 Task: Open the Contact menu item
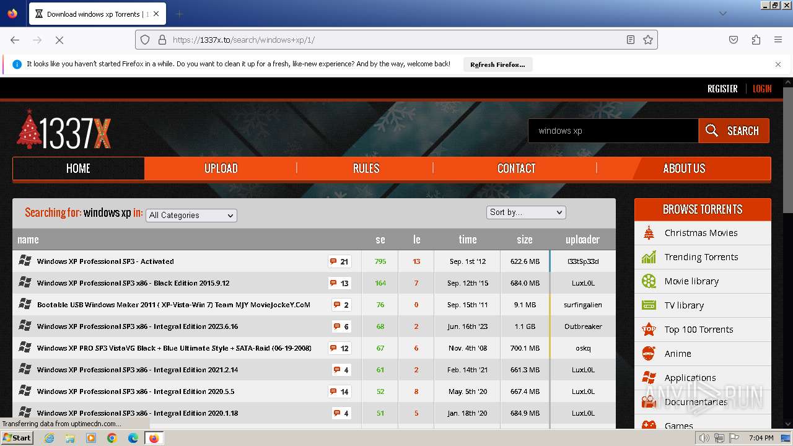point(516,168)
